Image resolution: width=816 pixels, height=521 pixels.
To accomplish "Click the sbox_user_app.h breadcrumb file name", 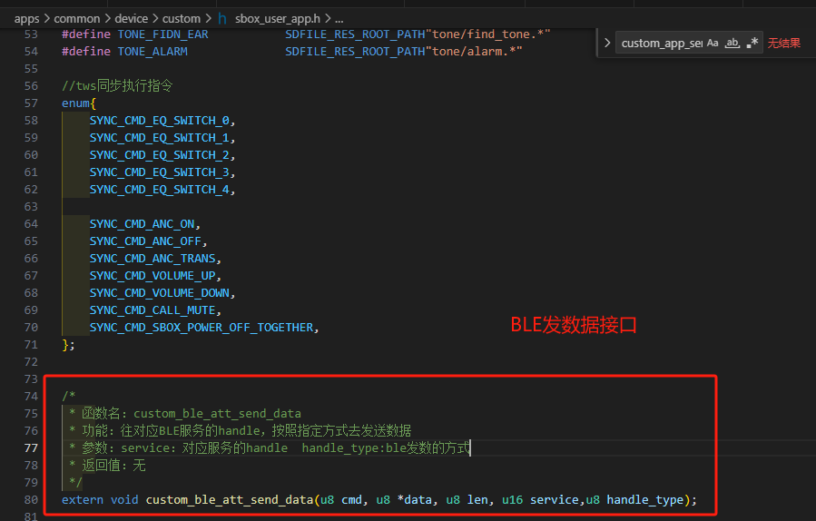I will point(278,19).
